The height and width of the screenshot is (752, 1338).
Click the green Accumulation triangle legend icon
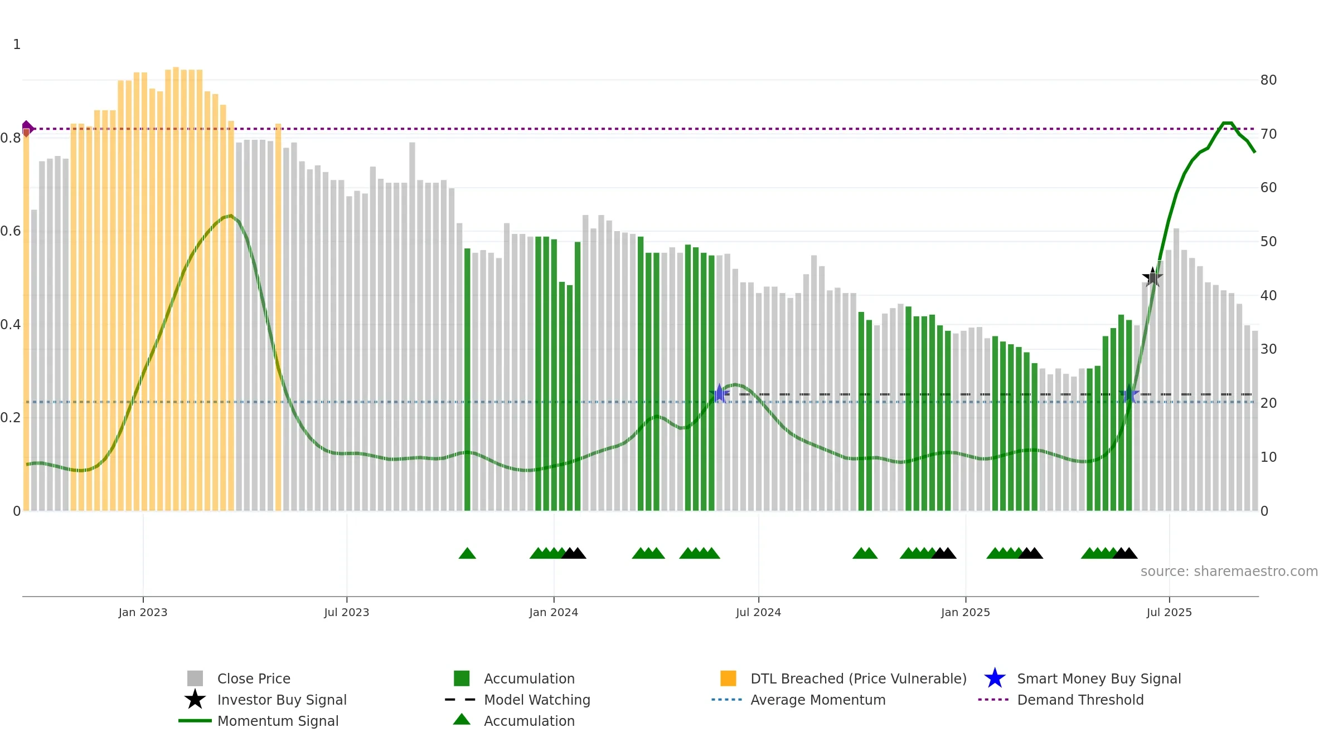point(462,719)
